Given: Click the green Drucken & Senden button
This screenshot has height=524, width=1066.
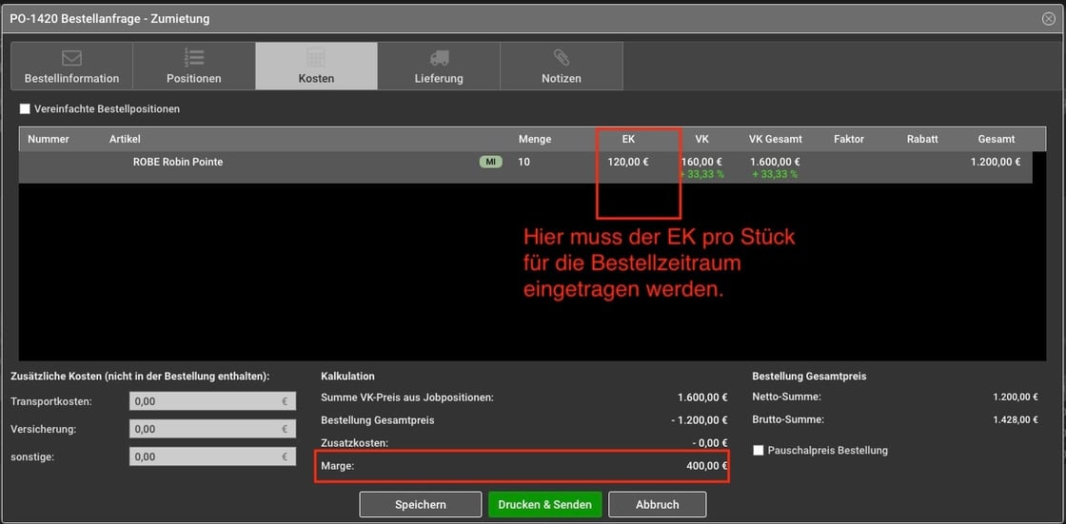Looking at the screenshot, I should click(544, 505).
